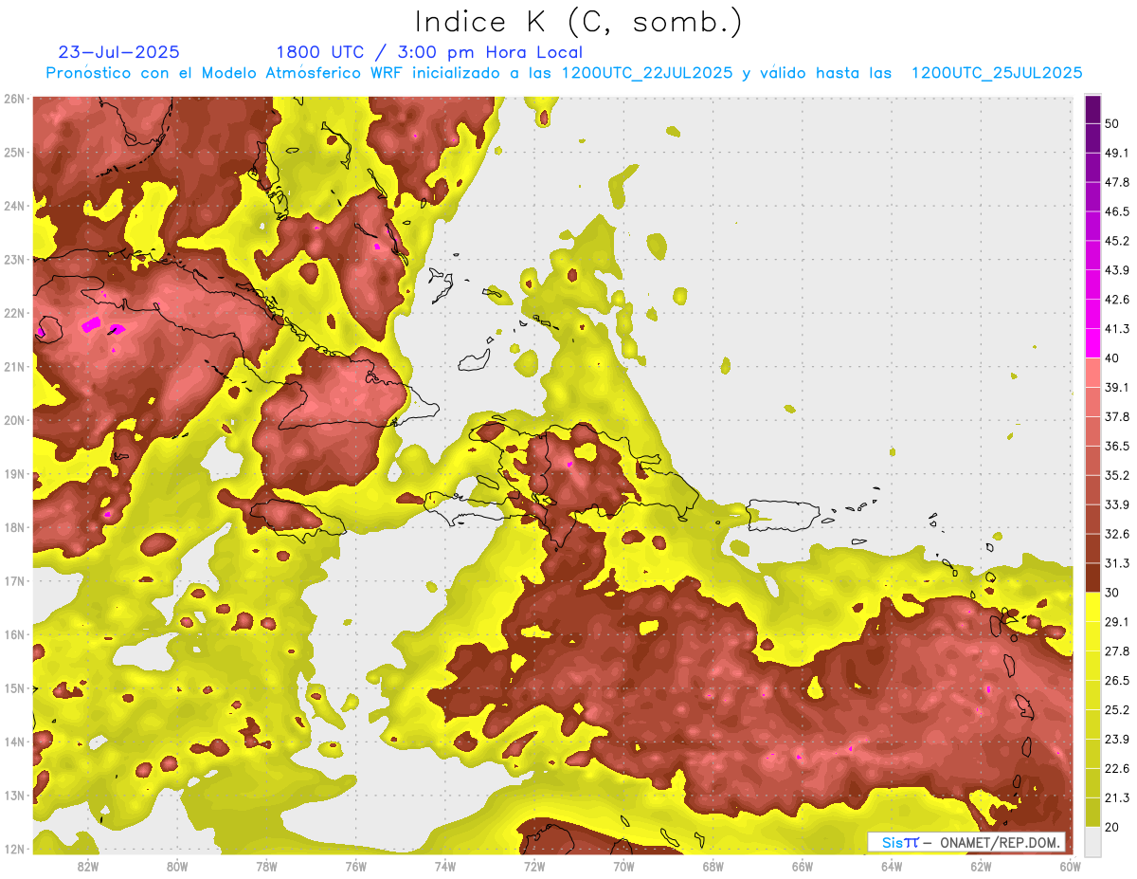Click the color bar value 32.6
Viewport: 1137px width, 879px height.
tap(1118, 534)
